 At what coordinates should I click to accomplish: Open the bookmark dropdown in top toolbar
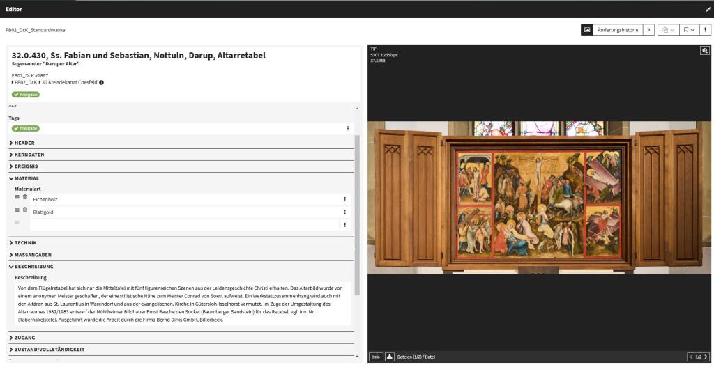coord(689,30)
